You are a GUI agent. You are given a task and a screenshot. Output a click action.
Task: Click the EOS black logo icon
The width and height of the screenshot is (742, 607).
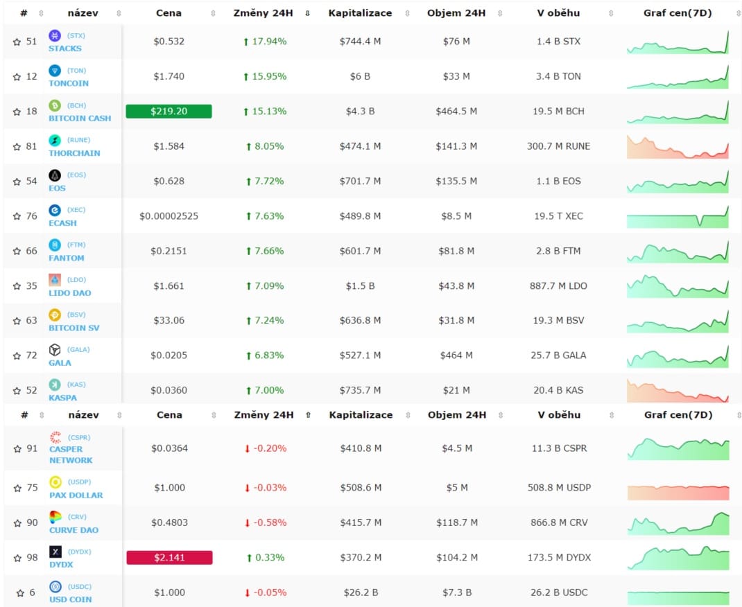[x=55, y=175]
